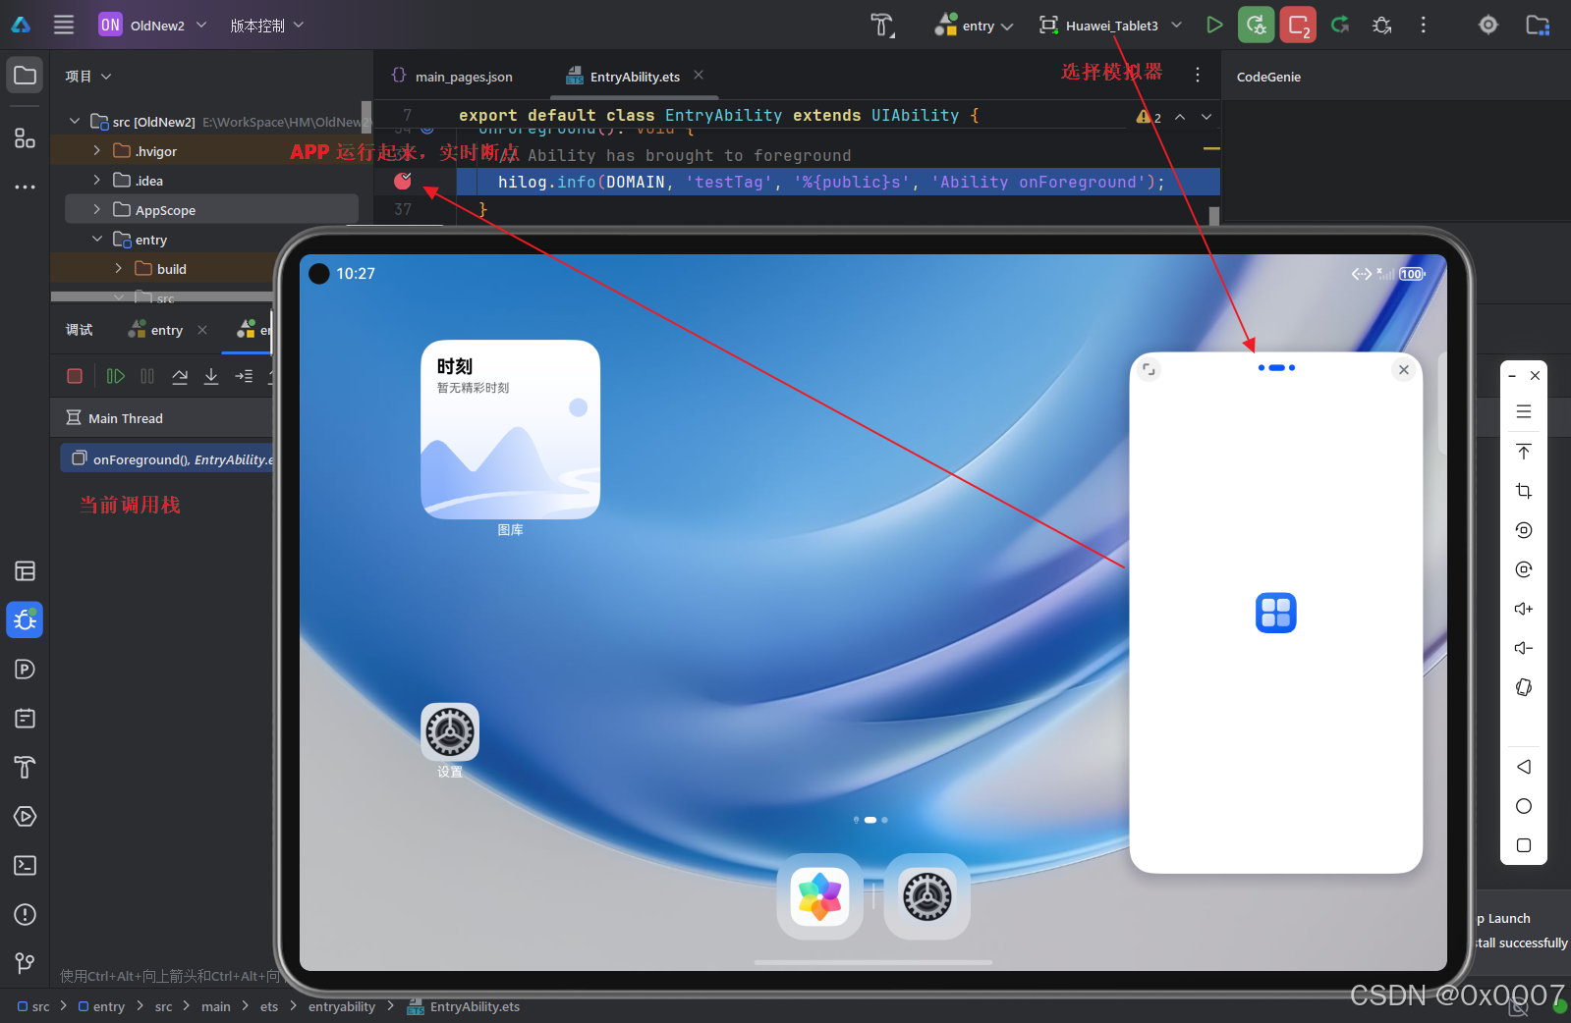The image size is (1571, 1023).
Task: Click Step Over in debug toolbar
Action: tap(180, 376)
